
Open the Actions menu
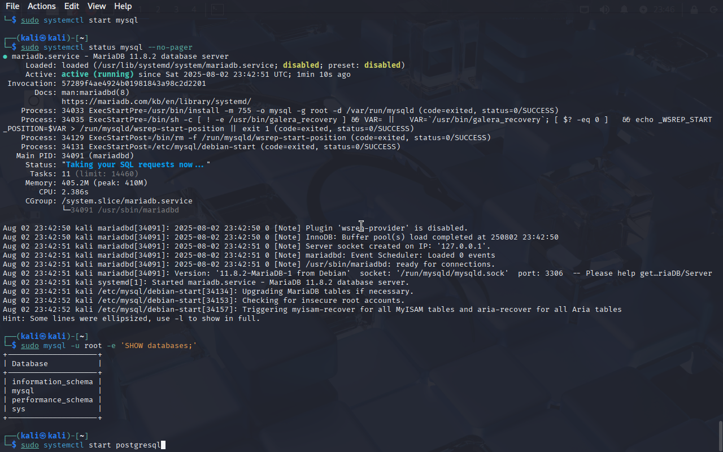pos(42,6)
